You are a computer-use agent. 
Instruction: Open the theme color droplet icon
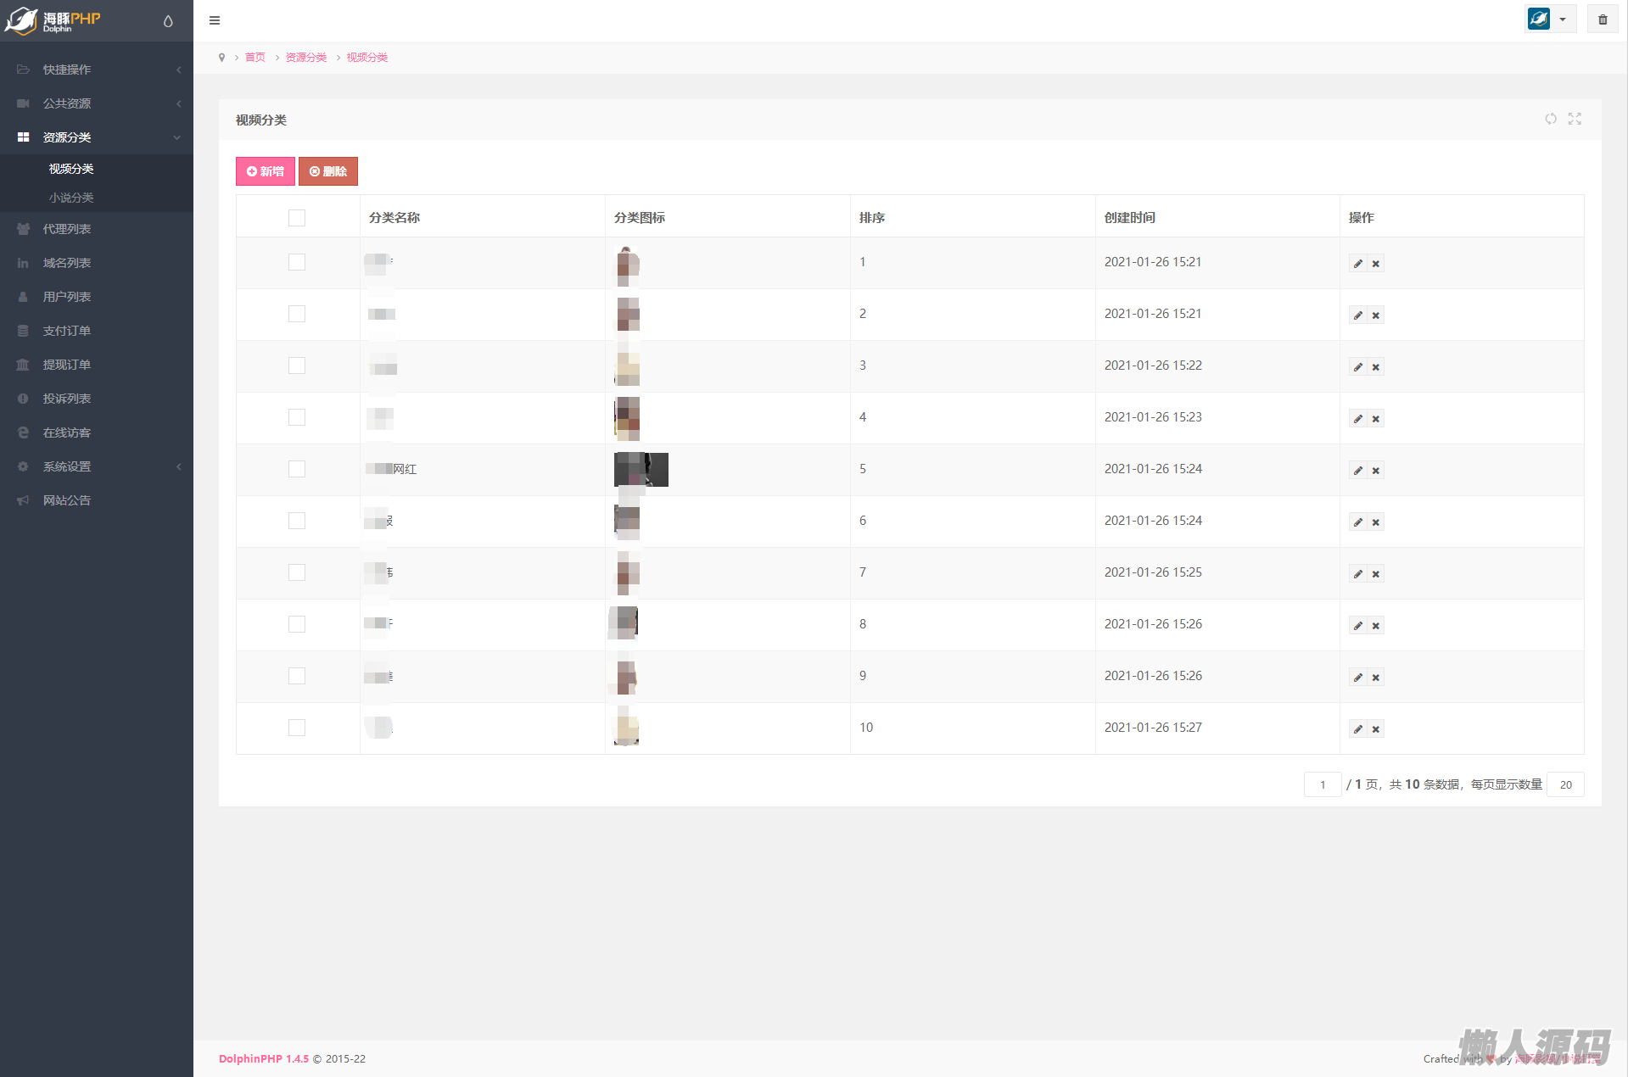pyautogui.click(x=168, y=21)
